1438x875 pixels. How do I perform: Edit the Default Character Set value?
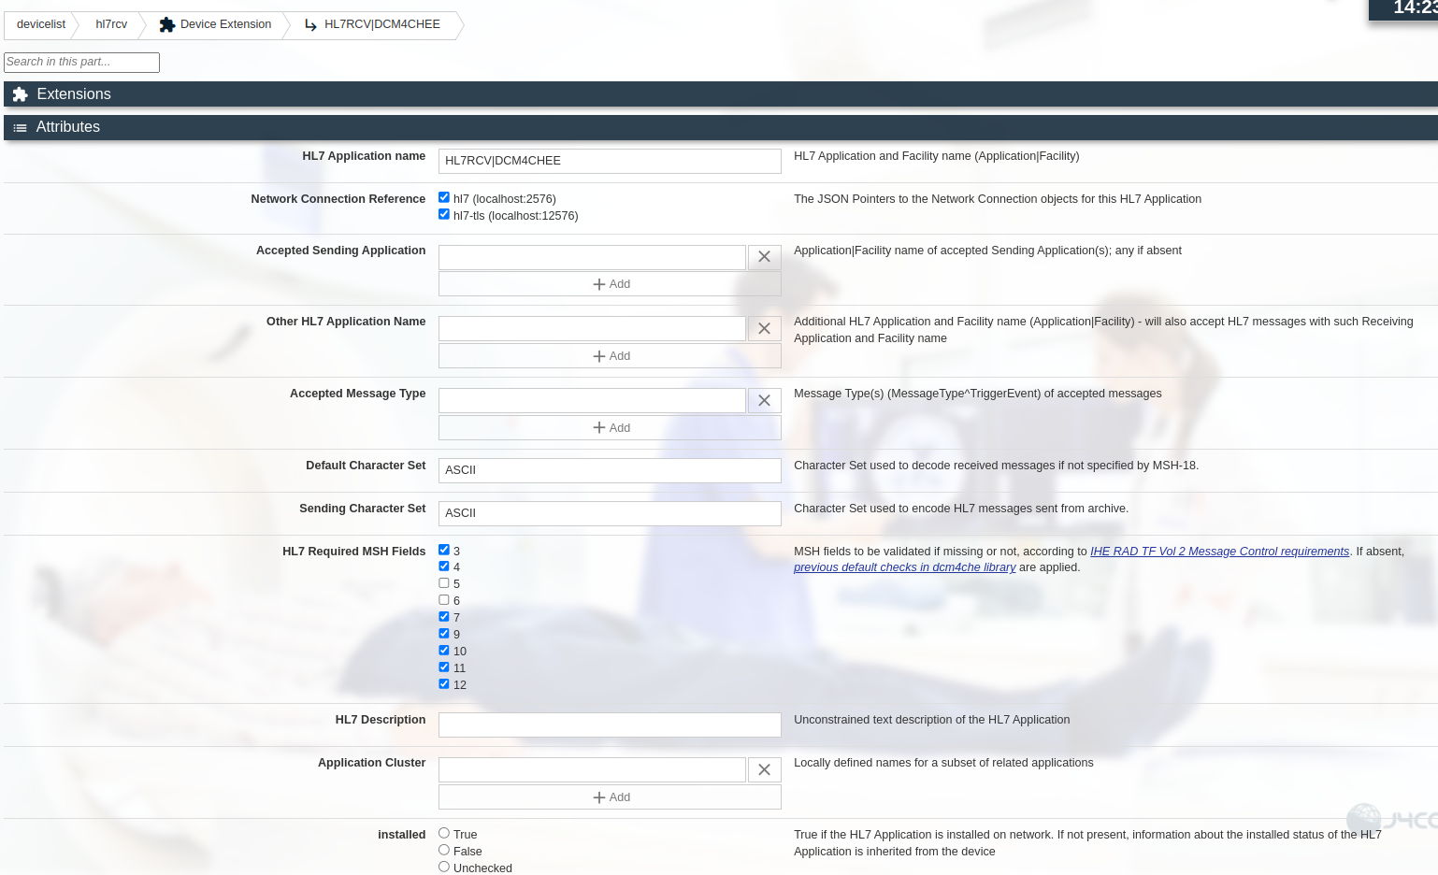coord(610,470)
